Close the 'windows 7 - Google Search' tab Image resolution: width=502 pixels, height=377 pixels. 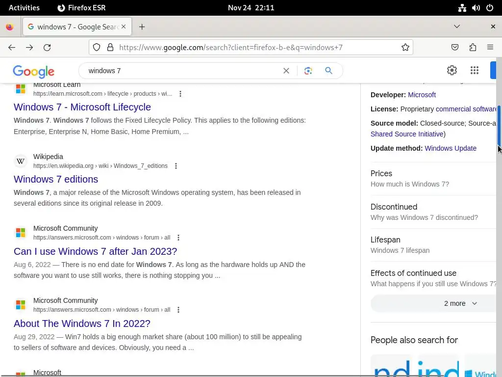coord(124,27)
